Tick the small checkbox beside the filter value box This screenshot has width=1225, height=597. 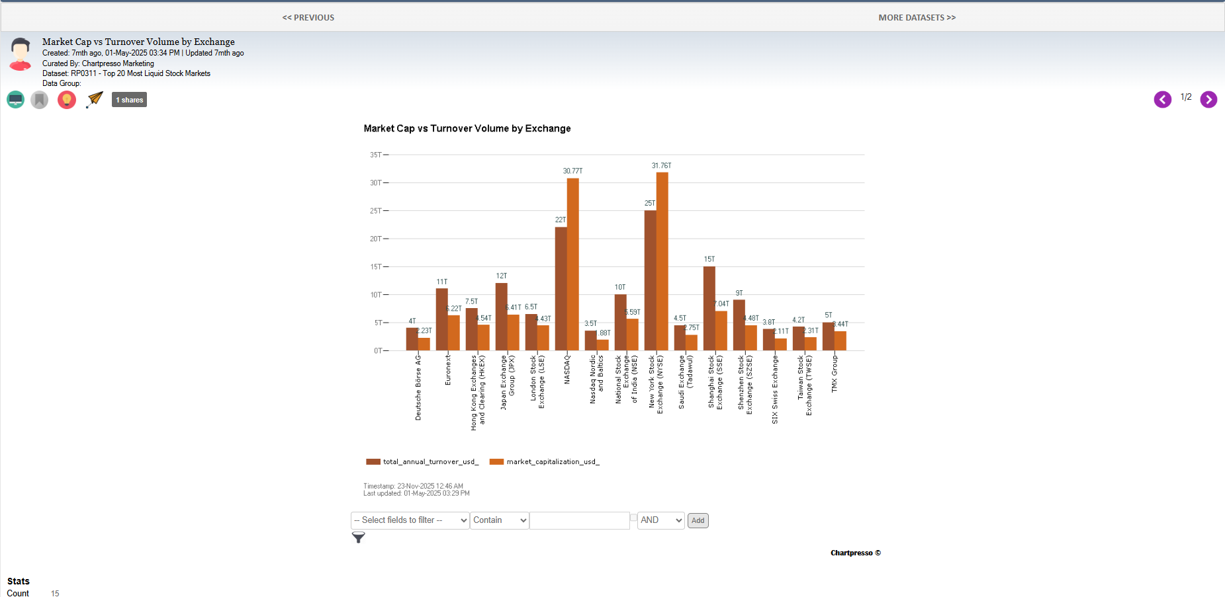tap(633, 518)
